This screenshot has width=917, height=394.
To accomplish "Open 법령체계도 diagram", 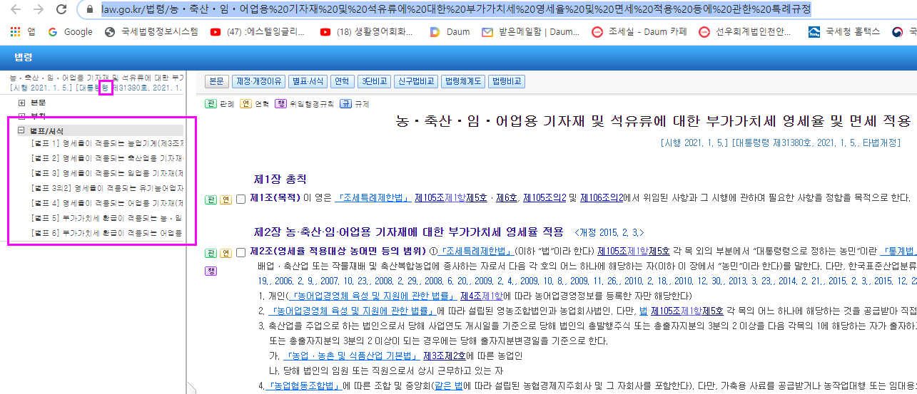I will coord(463,81).
